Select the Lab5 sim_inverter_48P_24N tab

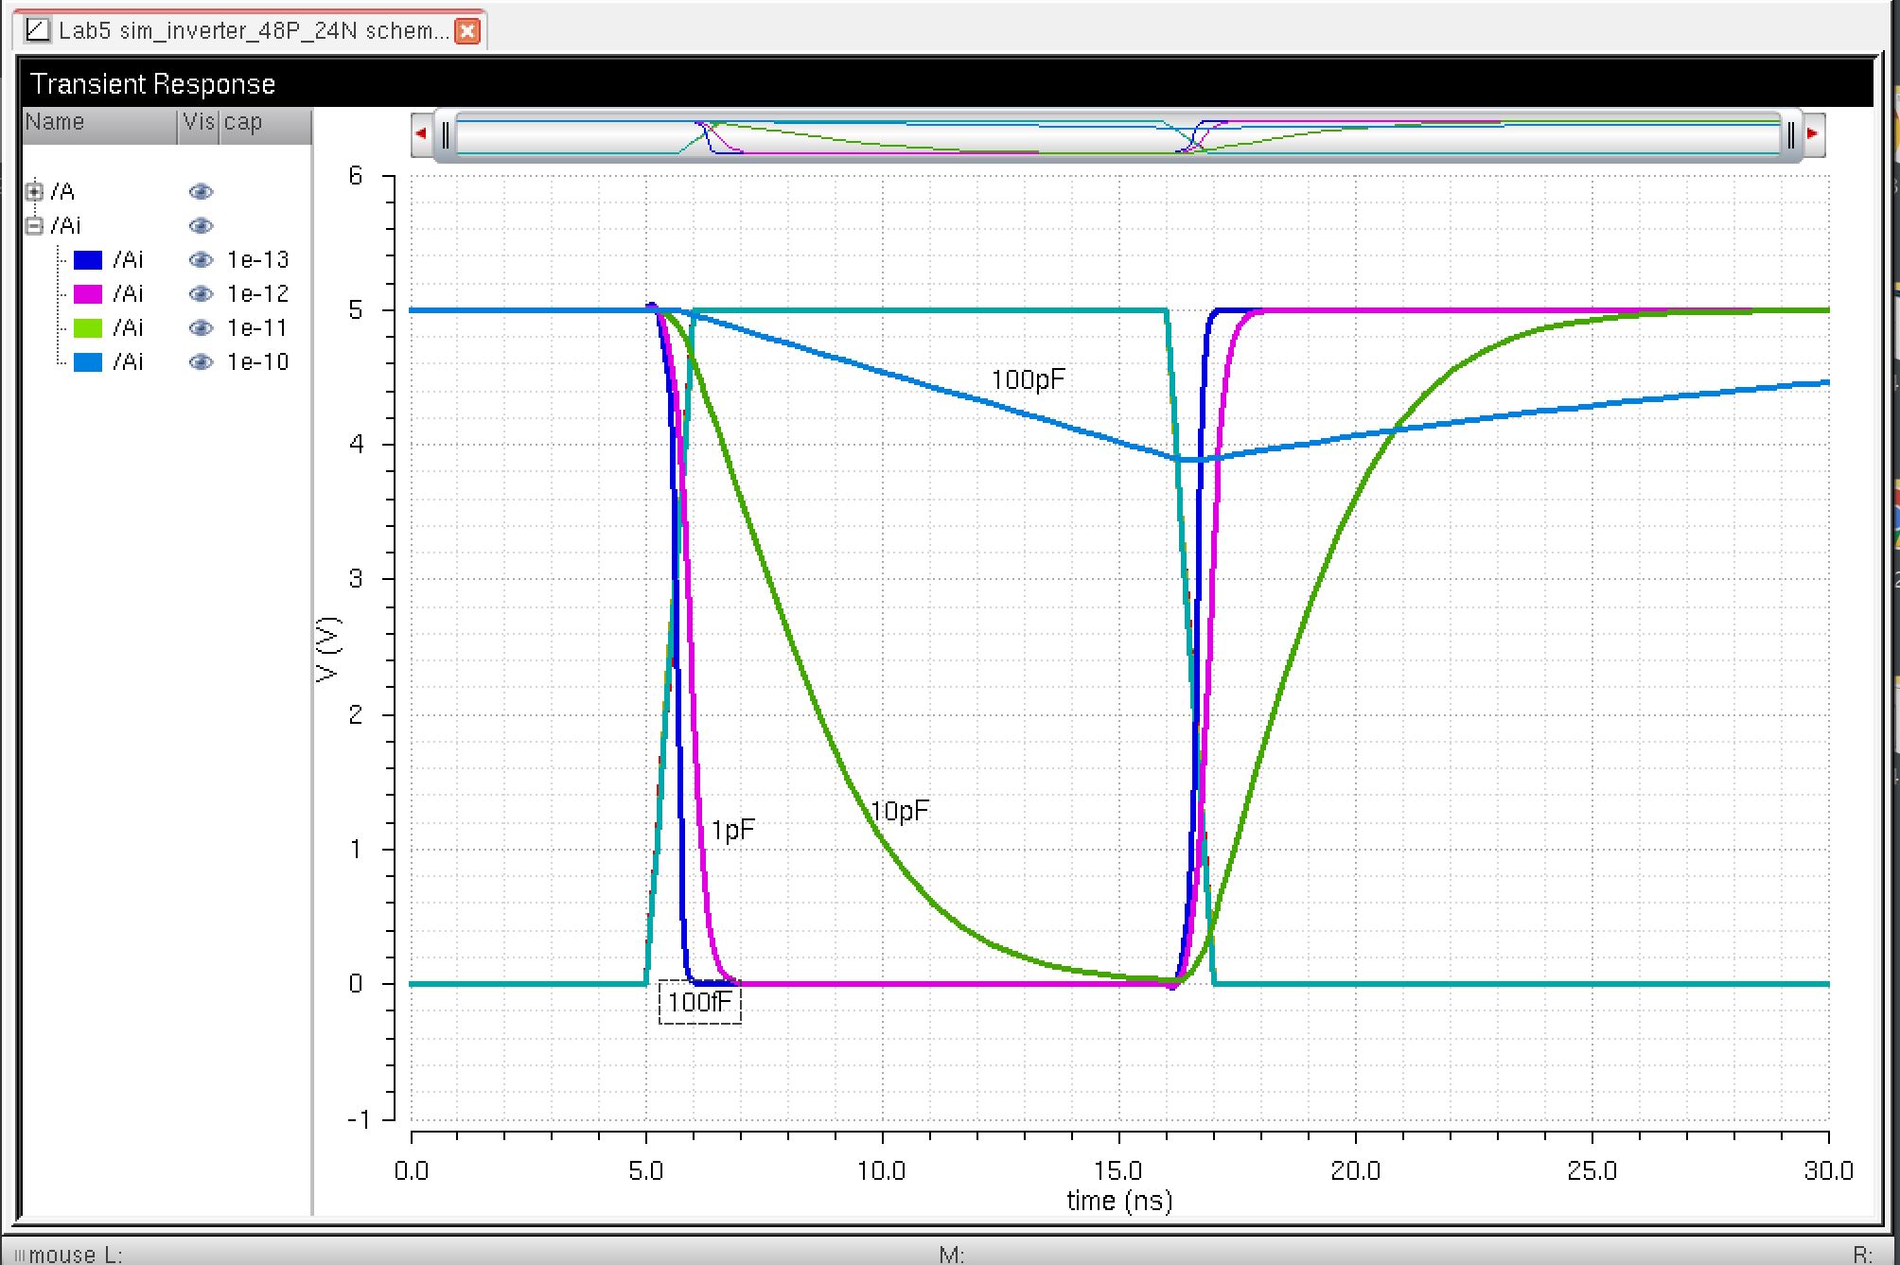click(x=251, y=30)
